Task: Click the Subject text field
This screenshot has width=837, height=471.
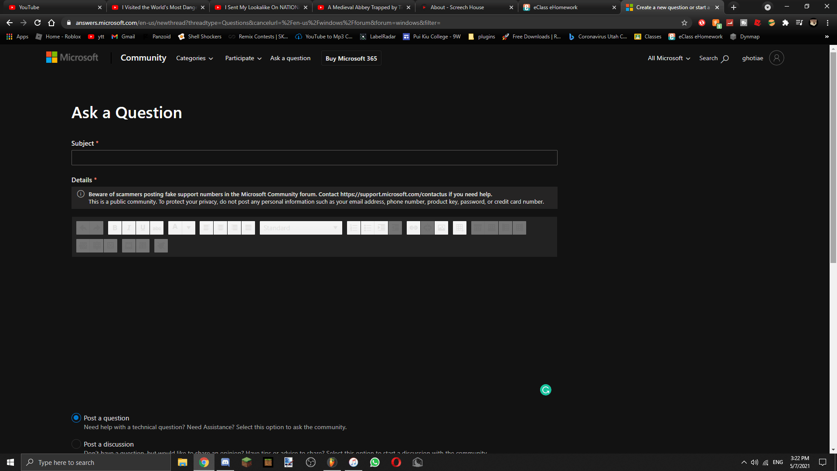Action: tap(314, 157)
